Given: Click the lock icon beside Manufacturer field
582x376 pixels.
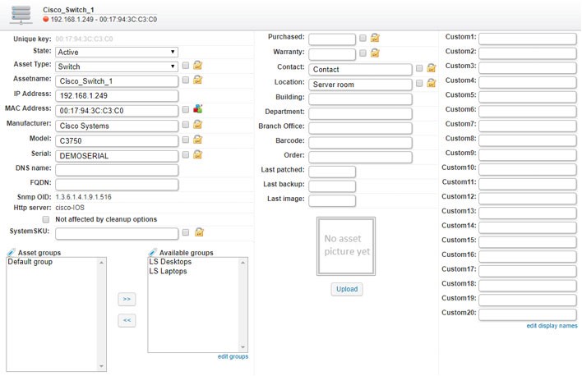Looking at the screenshot, I should click(x=198, y=125).
